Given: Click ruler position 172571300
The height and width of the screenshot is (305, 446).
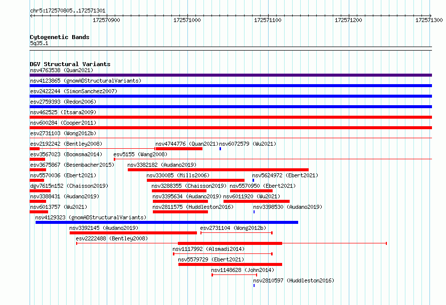Looking at the screenshot, I should coord(429,20).
